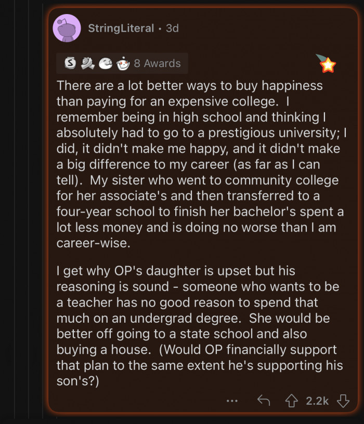Click the 3d timestamp
Image resolution: width=364 pixels, height=424 pixels.
click(173, 29)
